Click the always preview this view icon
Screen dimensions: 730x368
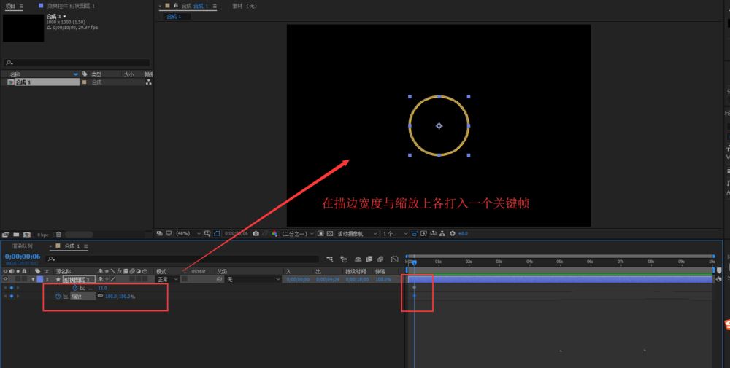(x=160, y=234)
